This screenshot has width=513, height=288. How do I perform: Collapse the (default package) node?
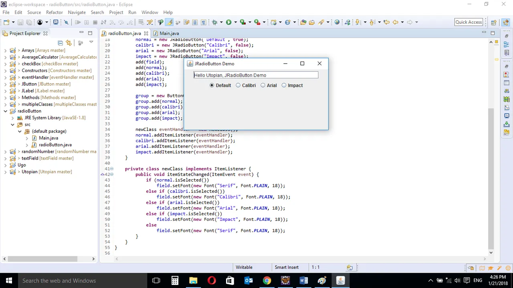(19, 131)
